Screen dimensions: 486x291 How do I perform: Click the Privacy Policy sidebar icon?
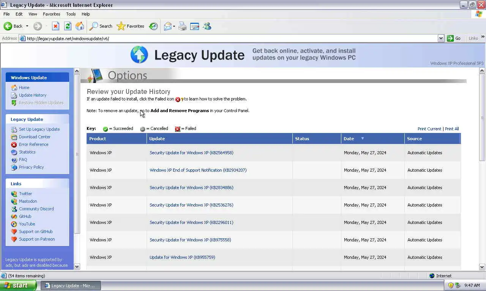[x=14, y=167]
